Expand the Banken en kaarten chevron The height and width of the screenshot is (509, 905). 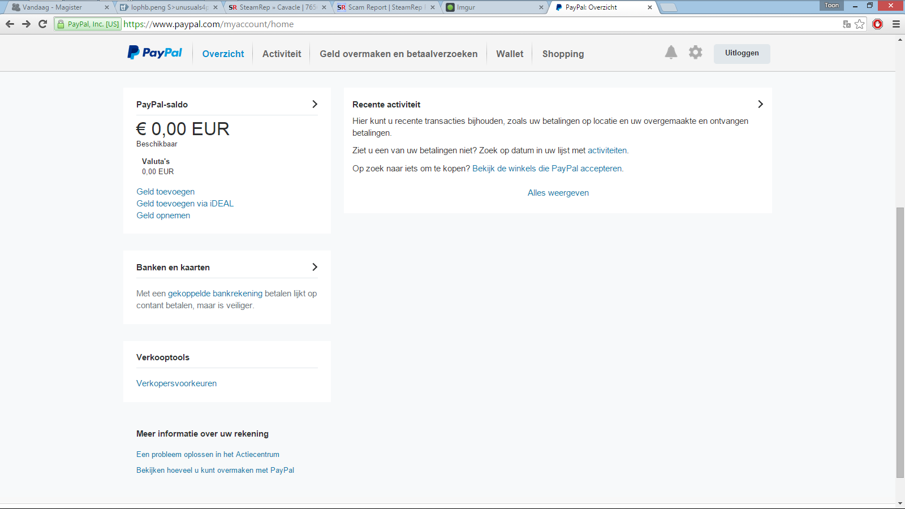click(314, 267)
